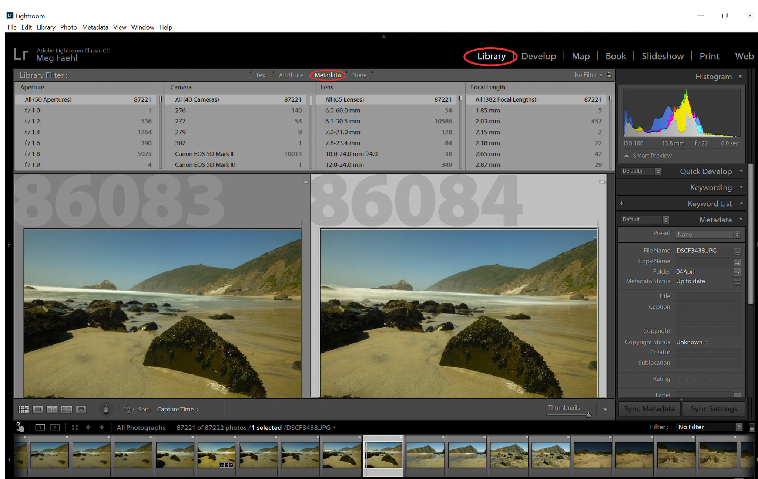Go back with the left arrow

coord(88,428)
